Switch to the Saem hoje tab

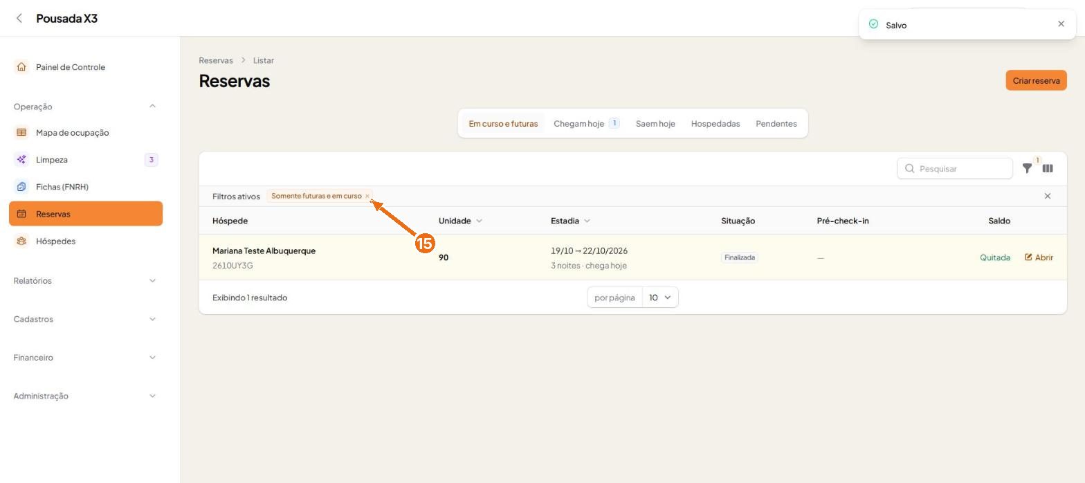[655, 124]
